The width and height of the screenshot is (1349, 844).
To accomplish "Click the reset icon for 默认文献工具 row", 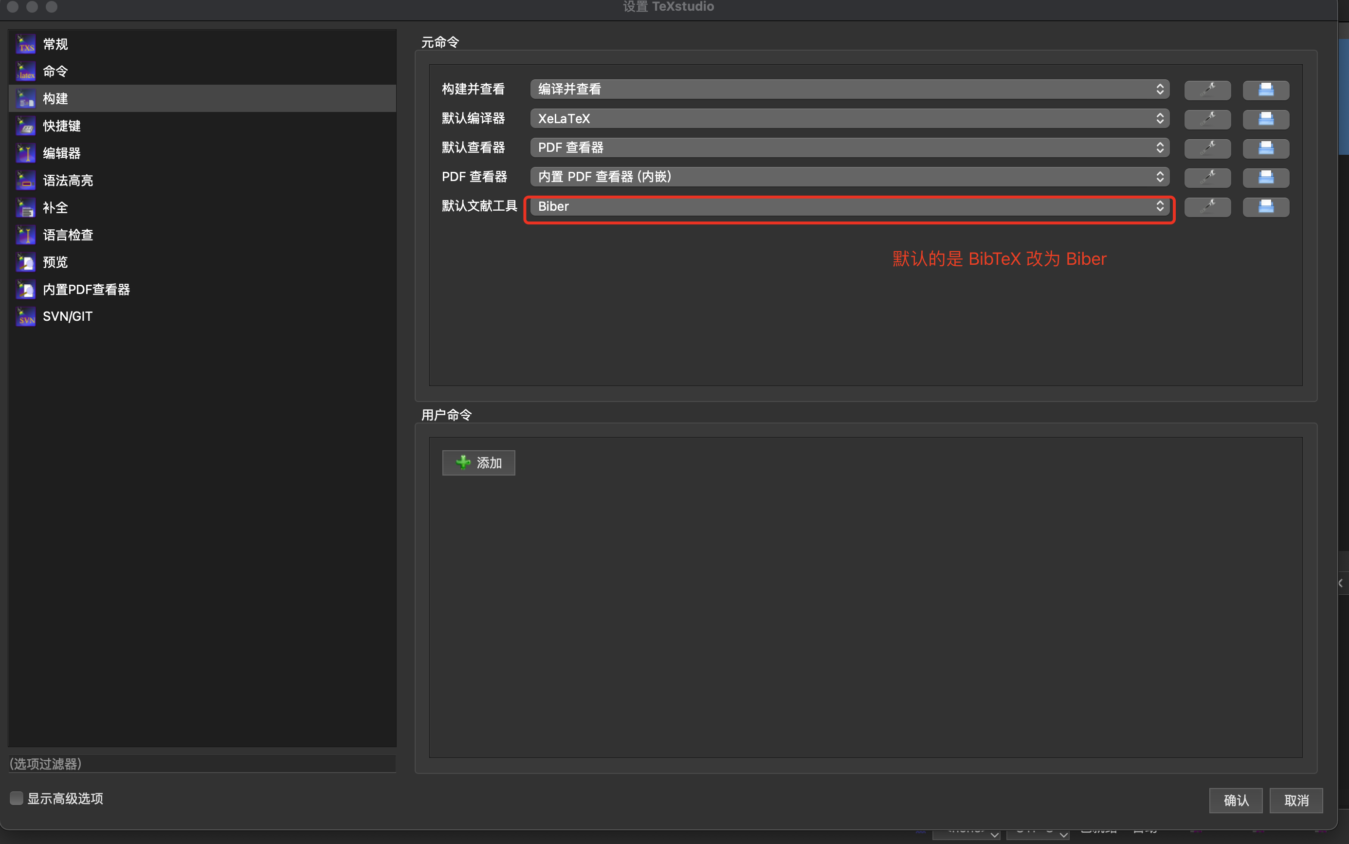I will click(1265, 206).
